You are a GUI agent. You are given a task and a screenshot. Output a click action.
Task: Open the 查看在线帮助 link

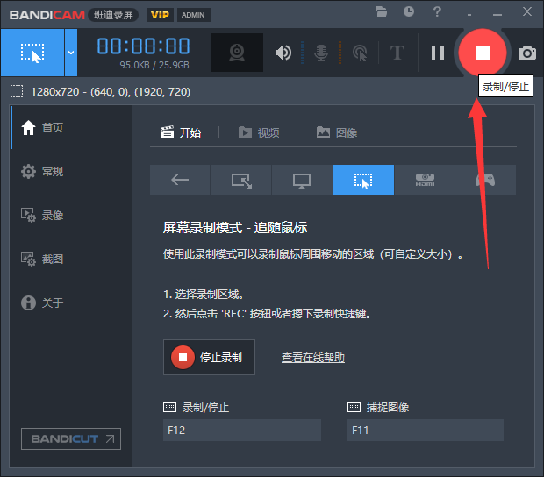[312, 358]
